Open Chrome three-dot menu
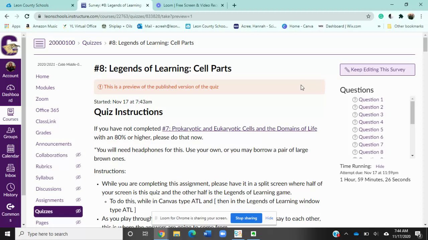Image resolution: width=428 pixels, height=240 pixels. (x=421, y=16)
